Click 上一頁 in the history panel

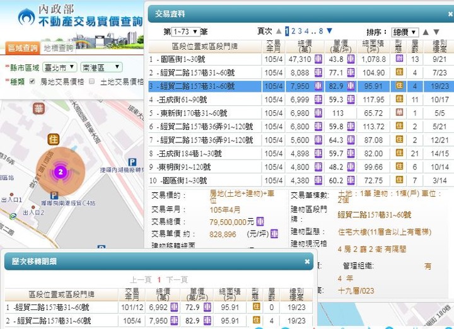point(141,279)
